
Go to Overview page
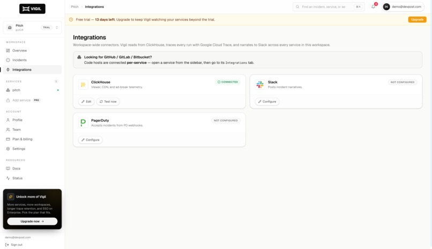coord(32,50)
